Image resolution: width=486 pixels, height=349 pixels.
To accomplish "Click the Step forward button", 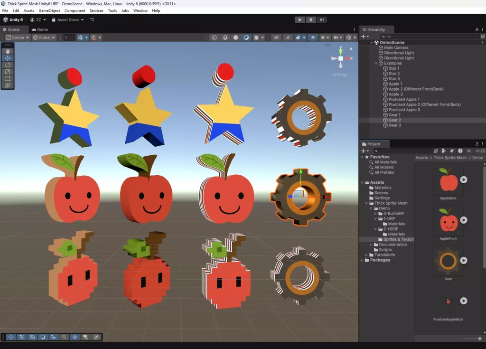I will [x=322, y=20].
